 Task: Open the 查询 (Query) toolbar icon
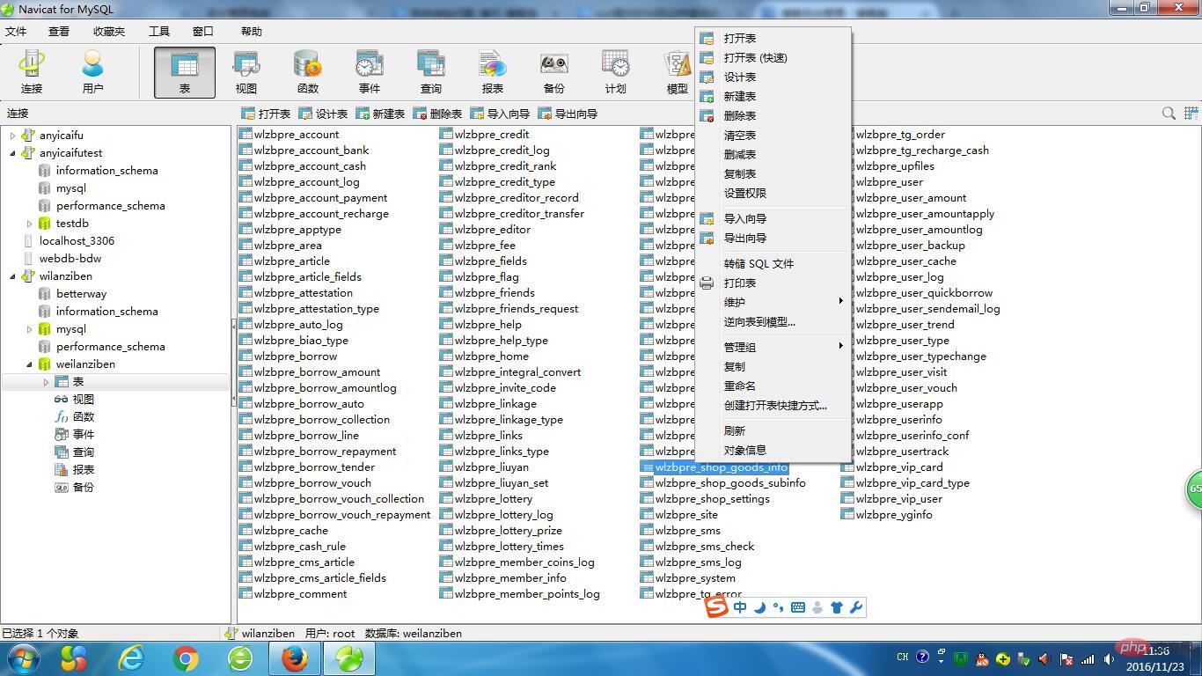tap(431, 72)
